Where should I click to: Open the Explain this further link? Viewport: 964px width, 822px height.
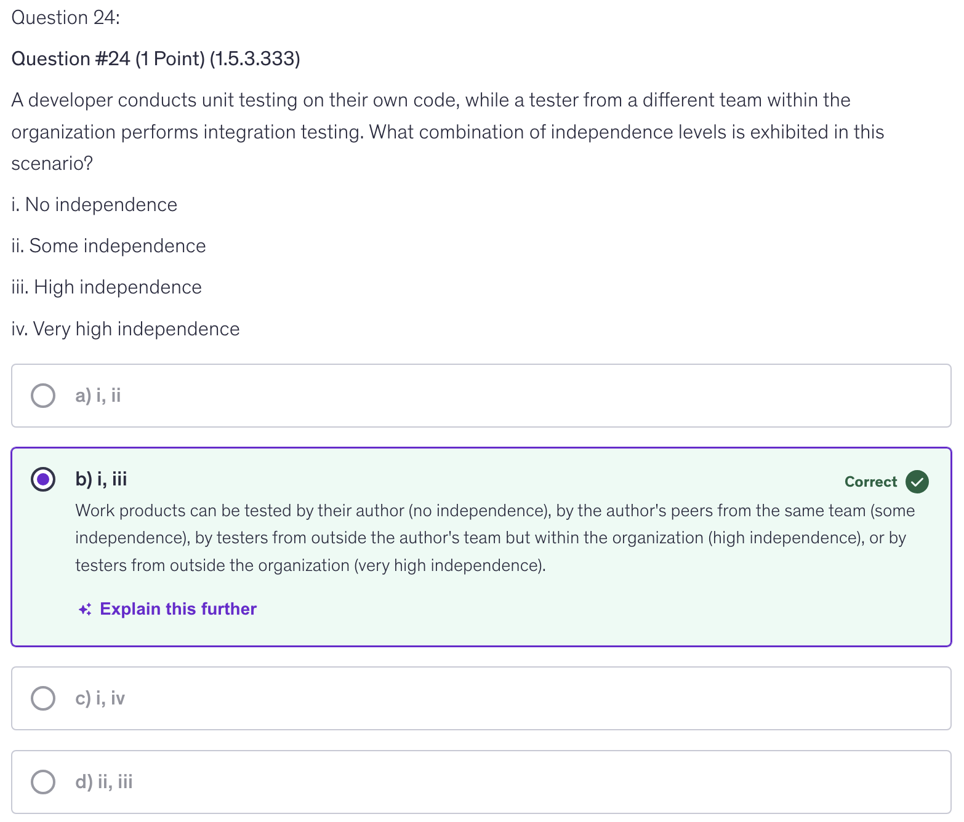pos(178,609)
